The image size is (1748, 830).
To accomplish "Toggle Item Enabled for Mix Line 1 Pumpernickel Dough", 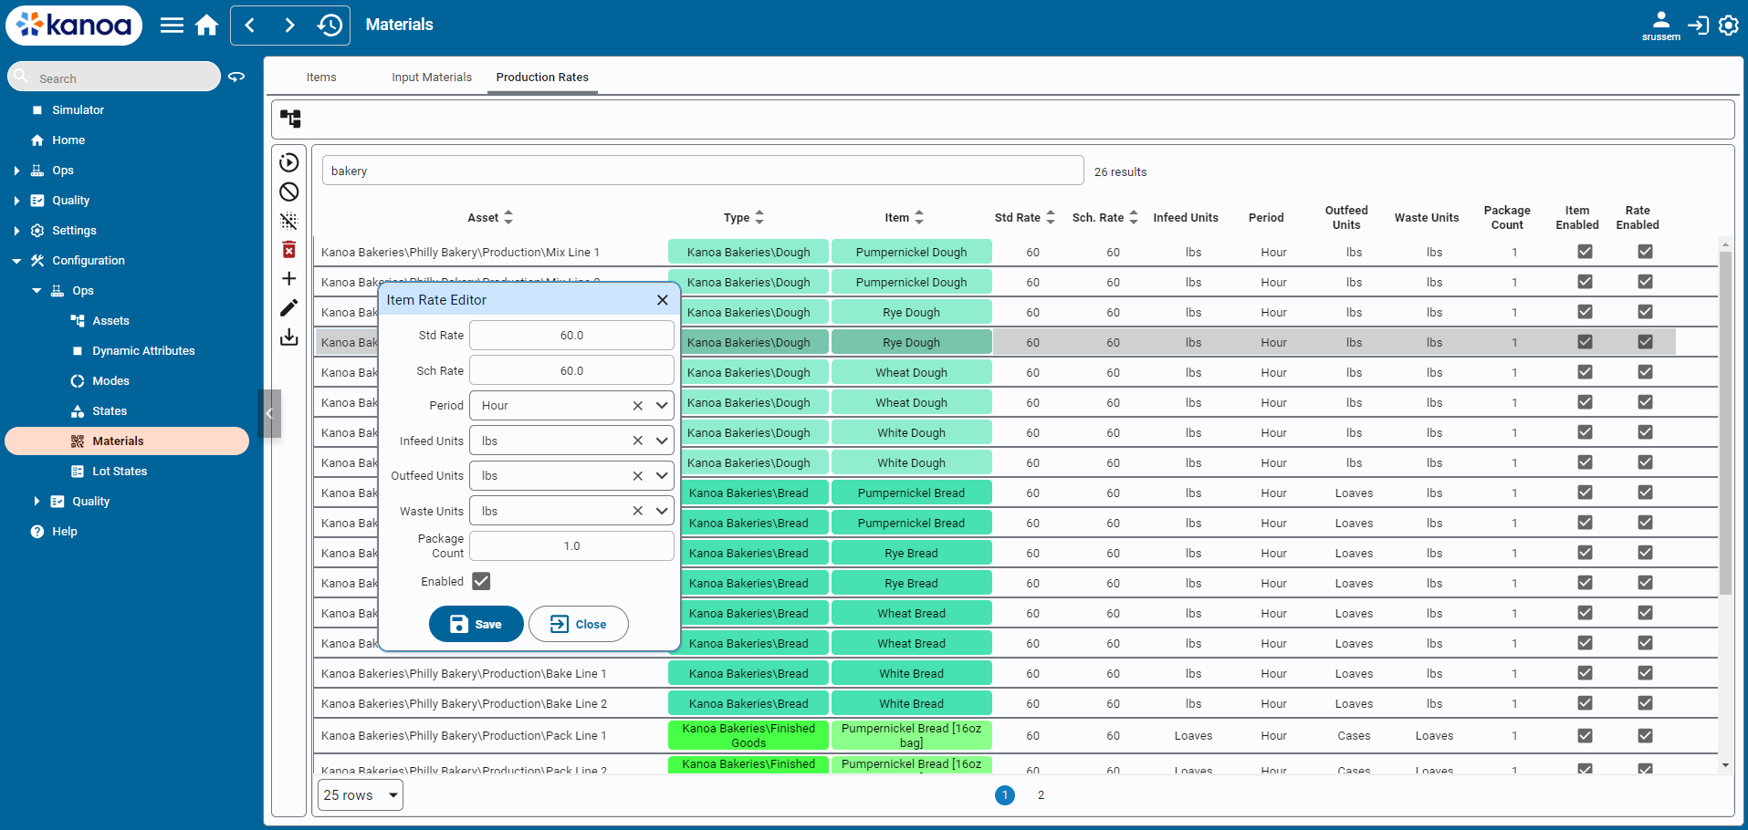I will (x=1585, y=252).
